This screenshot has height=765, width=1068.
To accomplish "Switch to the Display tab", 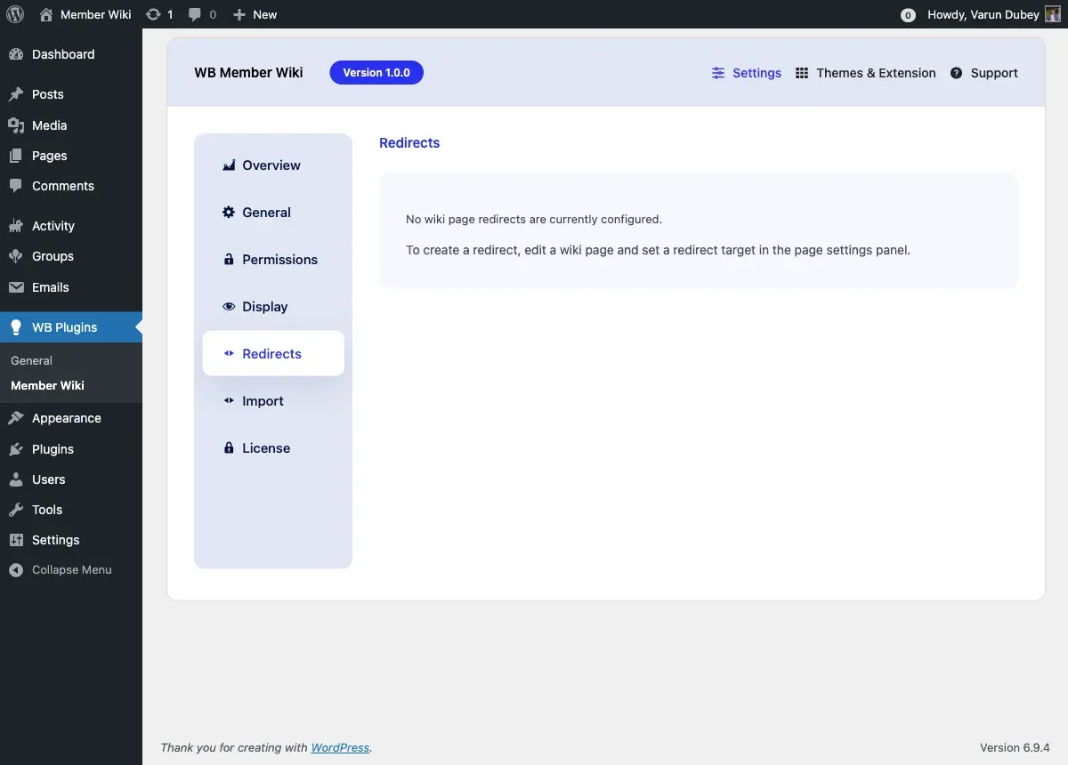I will [x=273, y=307].
